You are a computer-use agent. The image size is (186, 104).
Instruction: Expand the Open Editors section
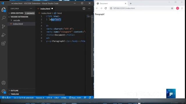click(x=9, y=13)
